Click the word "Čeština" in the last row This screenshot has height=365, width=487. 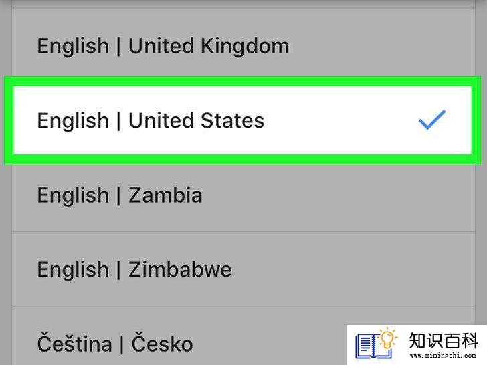coord(74,342)
